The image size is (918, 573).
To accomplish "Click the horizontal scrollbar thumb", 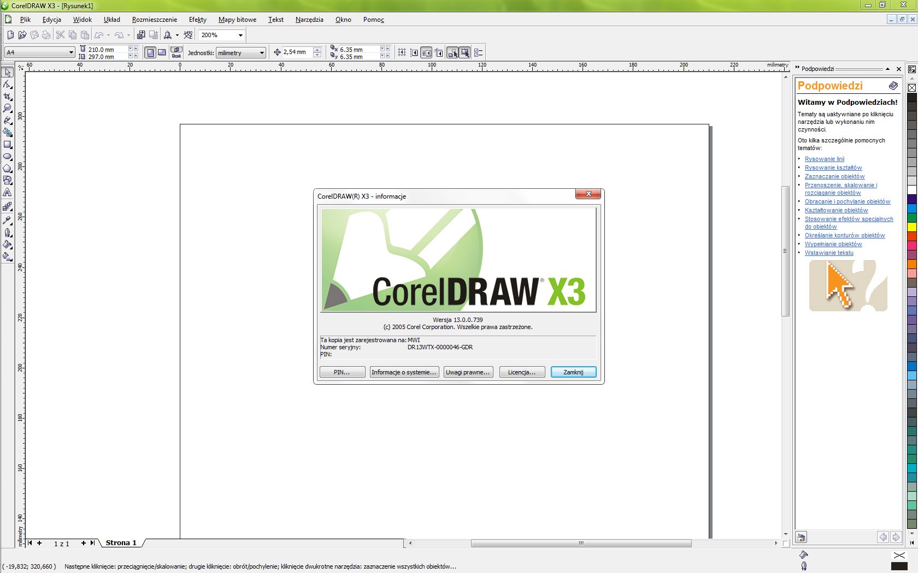I will click(x=581, y=543).
